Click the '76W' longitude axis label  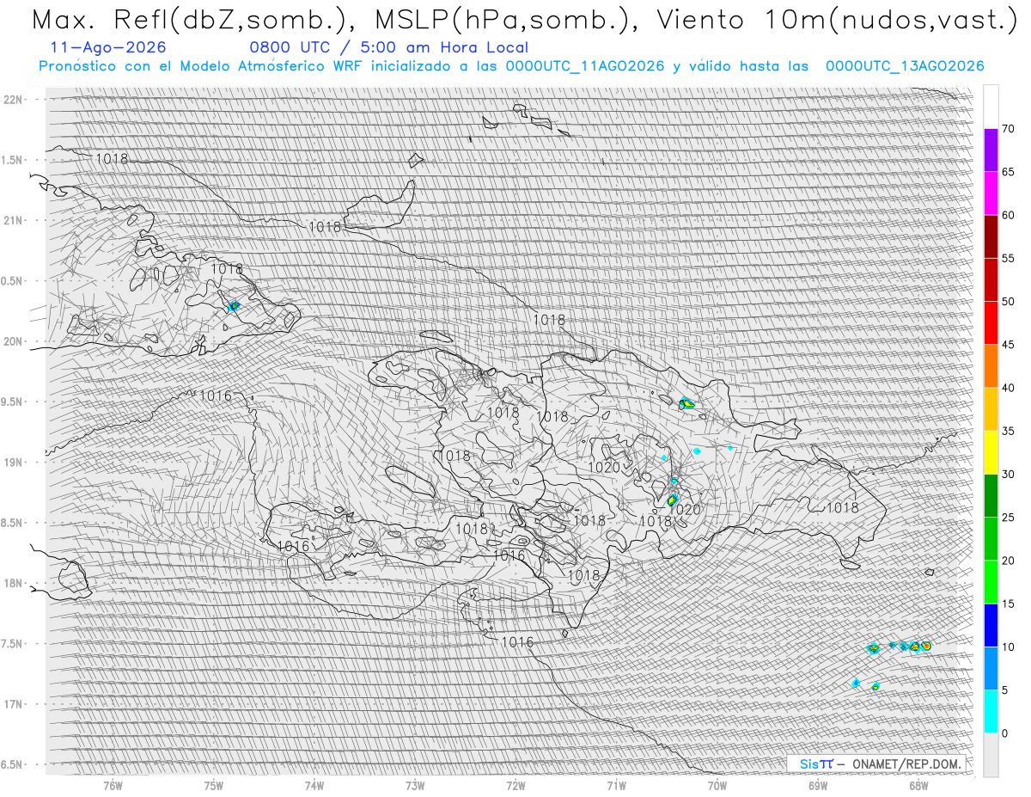[x=113, y=784]
